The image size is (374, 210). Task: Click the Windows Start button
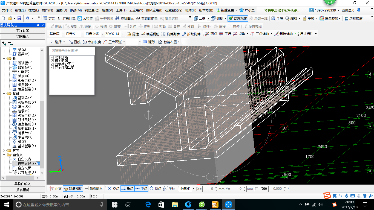tap(7, 205)
